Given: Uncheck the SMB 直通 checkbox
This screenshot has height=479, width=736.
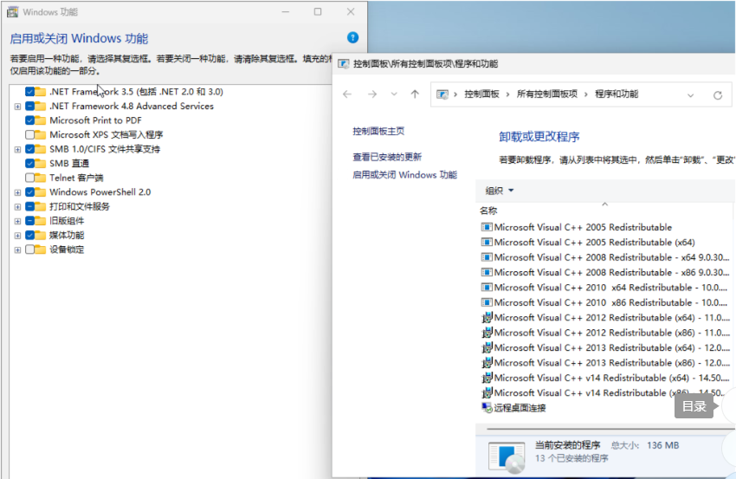Looking at the screenshot, I should (30, 163).
